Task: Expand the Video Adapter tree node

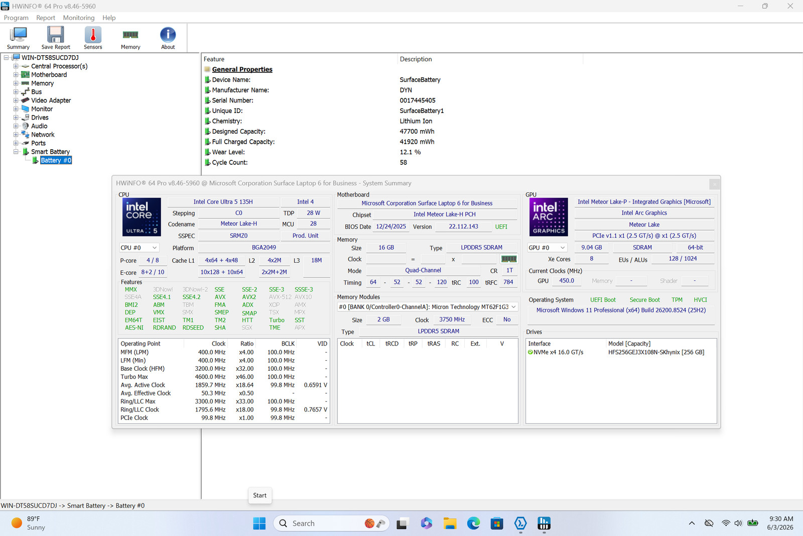Action: pyautogui.click(x=16, y=100)
